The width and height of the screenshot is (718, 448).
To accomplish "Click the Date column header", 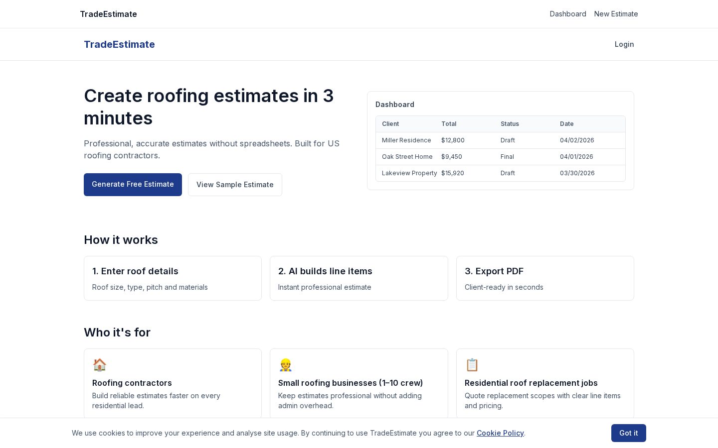I will pyautogui.click(x=567, y=124).
